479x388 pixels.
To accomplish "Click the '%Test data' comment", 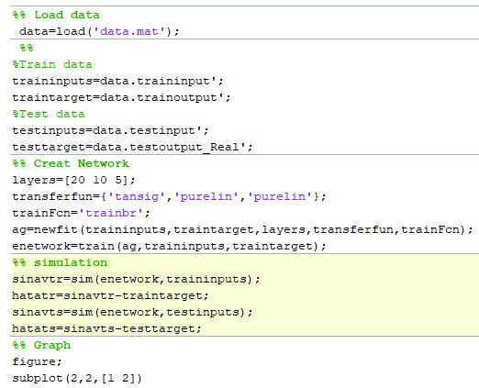I will pyautogui.click(x=49, y=114).
